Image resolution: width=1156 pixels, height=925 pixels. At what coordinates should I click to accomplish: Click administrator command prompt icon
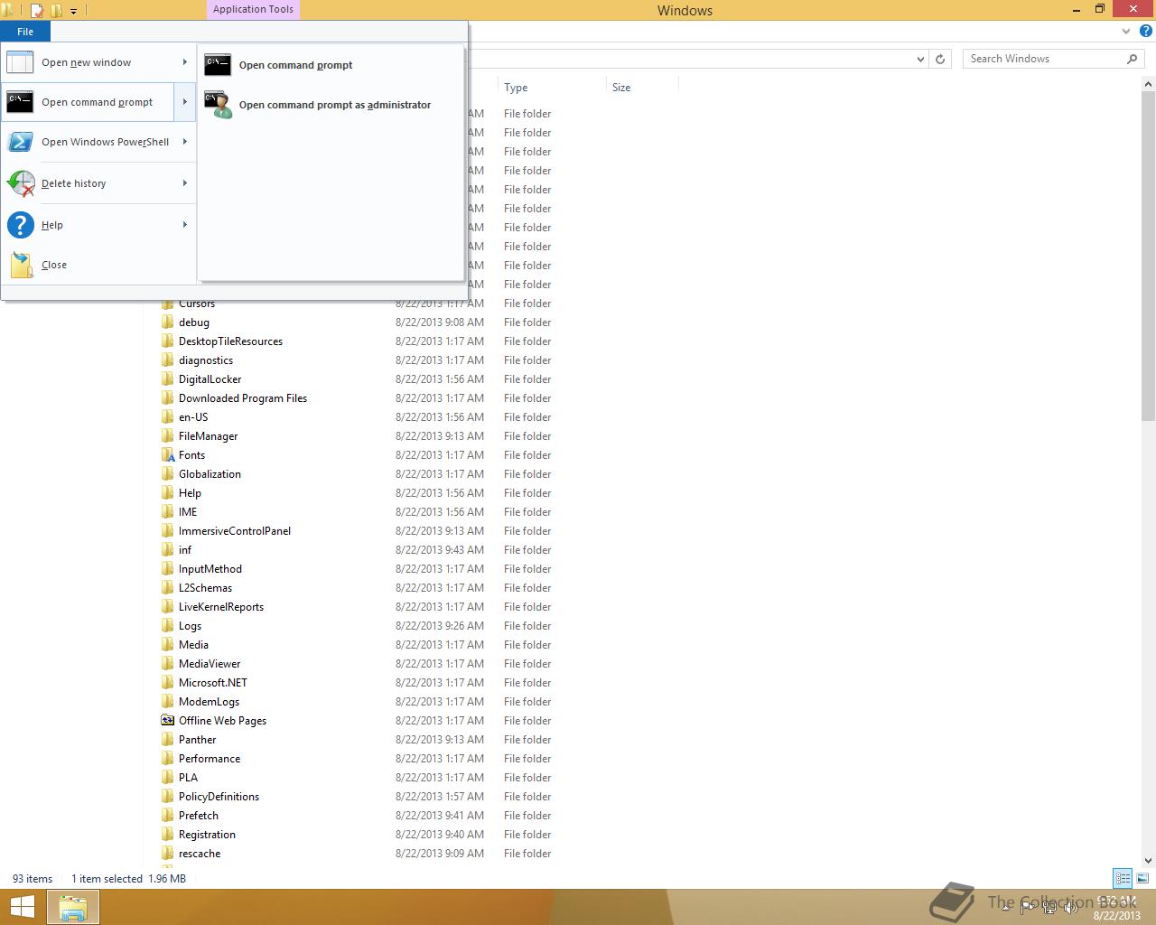(218, 105)
